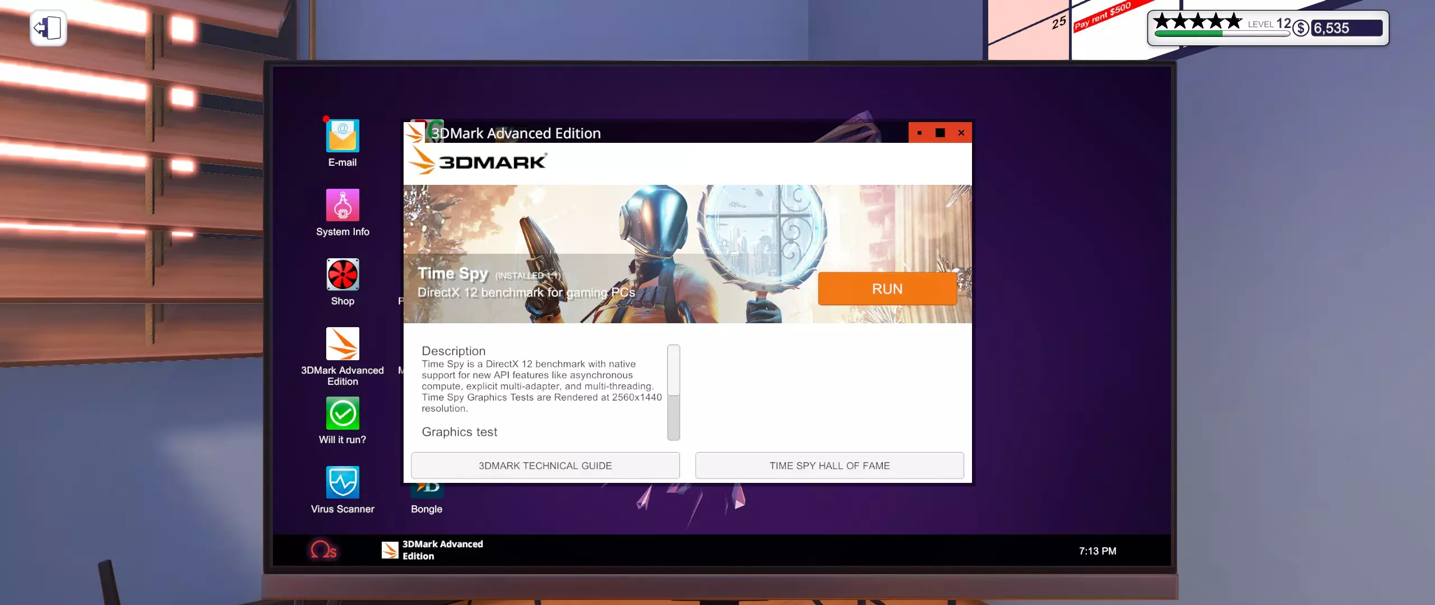Open the System Info app icon
Viewport: 1435px width, 605px height.
coord(342,206)
